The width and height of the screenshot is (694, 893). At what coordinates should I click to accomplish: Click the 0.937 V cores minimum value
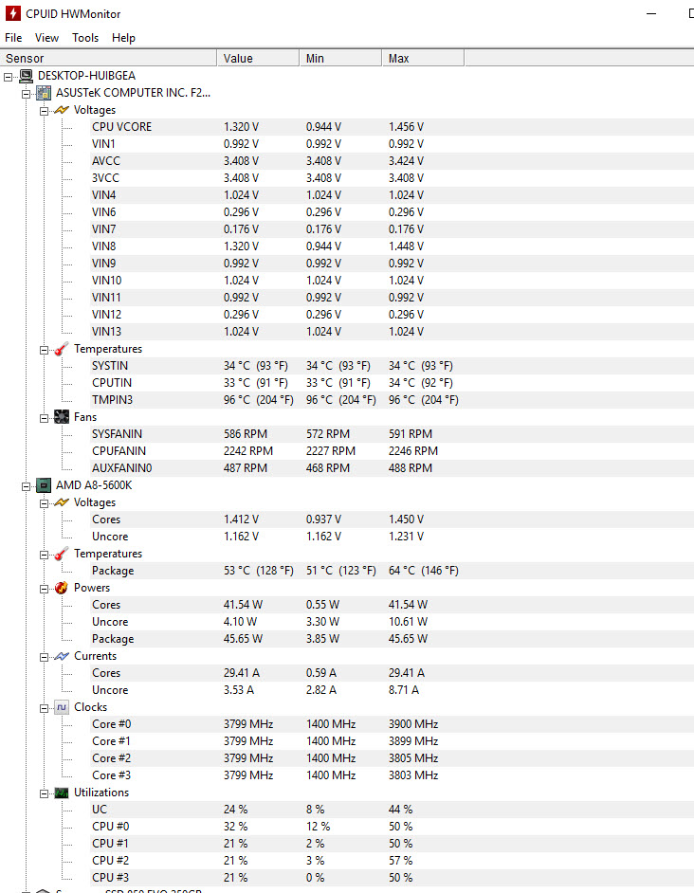(323, 519)
